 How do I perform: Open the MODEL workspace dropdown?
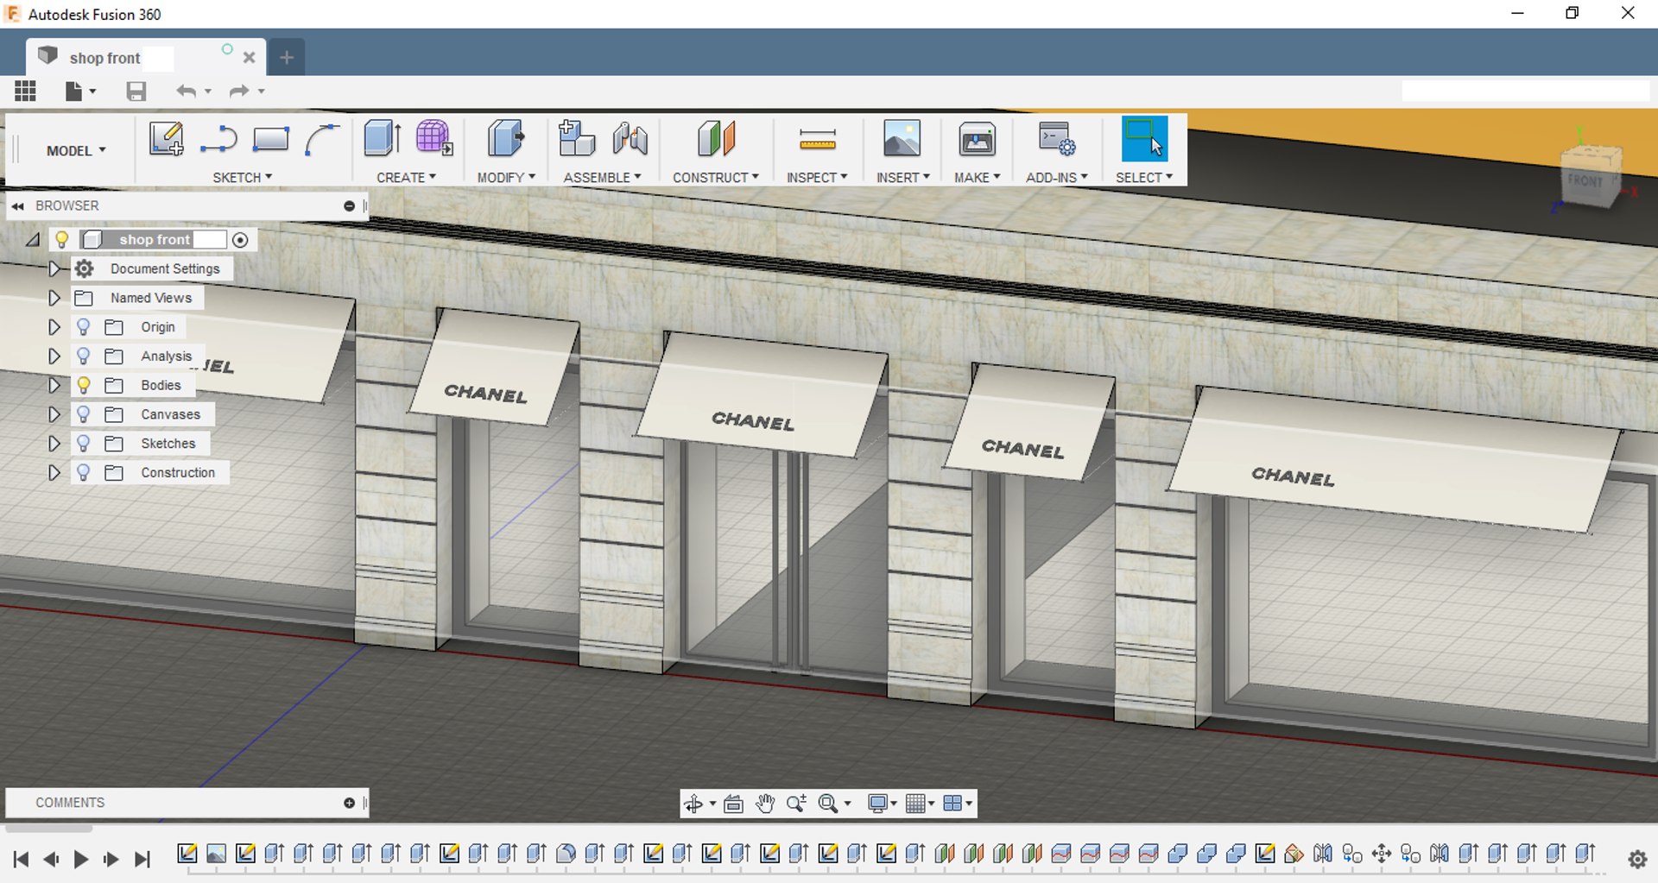click(76, 150)
